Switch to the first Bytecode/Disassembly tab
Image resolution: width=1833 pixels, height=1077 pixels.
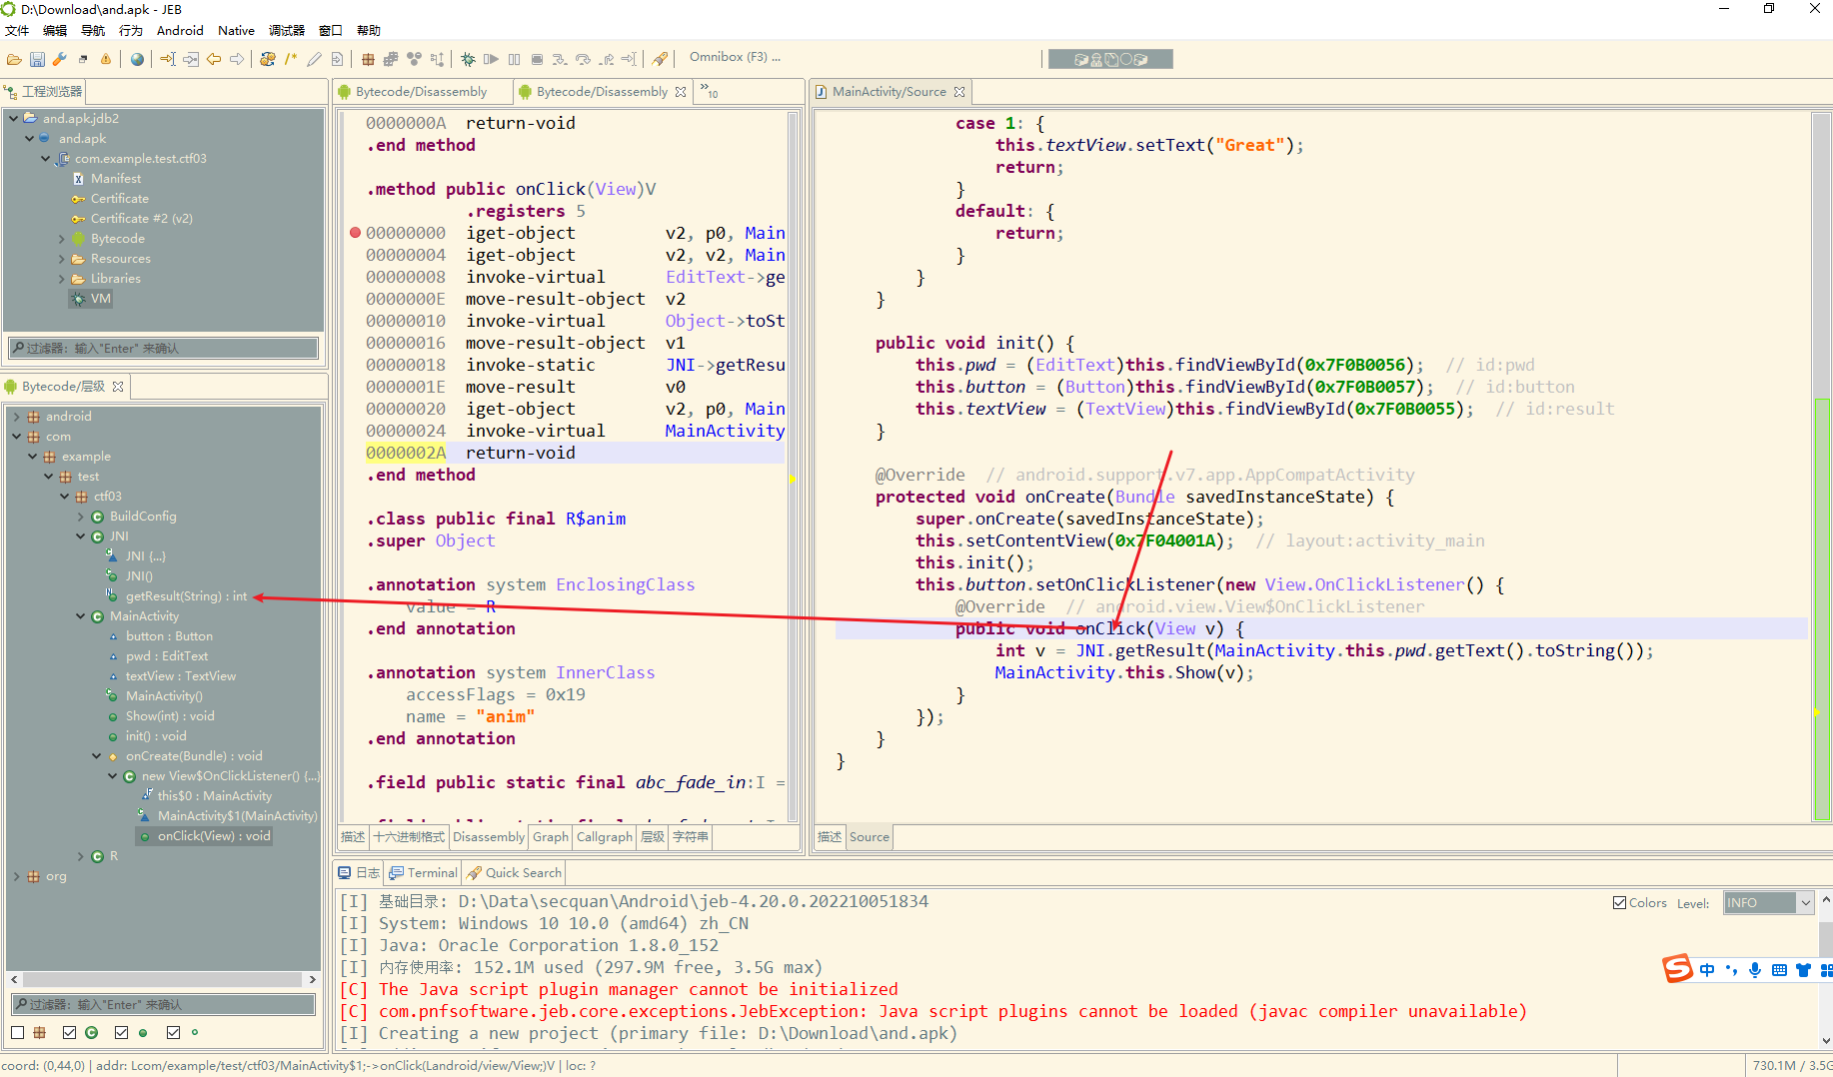421,91
